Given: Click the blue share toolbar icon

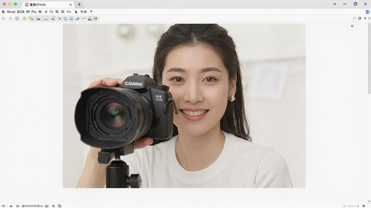Looking at the screenshot, I should pos(53,18).
